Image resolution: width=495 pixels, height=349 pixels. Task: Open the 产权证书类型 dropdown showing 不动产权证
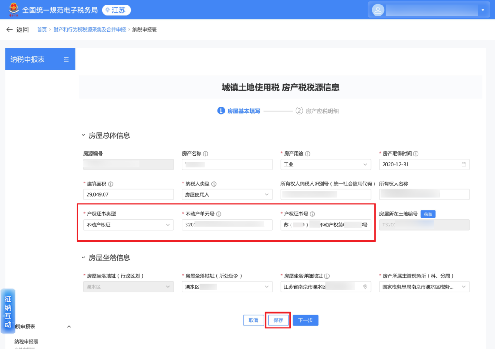pyautogui.click(x=128, y=225)
